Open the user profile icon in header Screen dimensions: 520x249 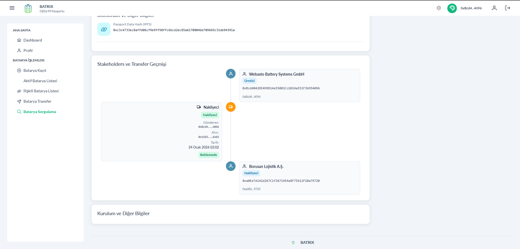[494, 8]
